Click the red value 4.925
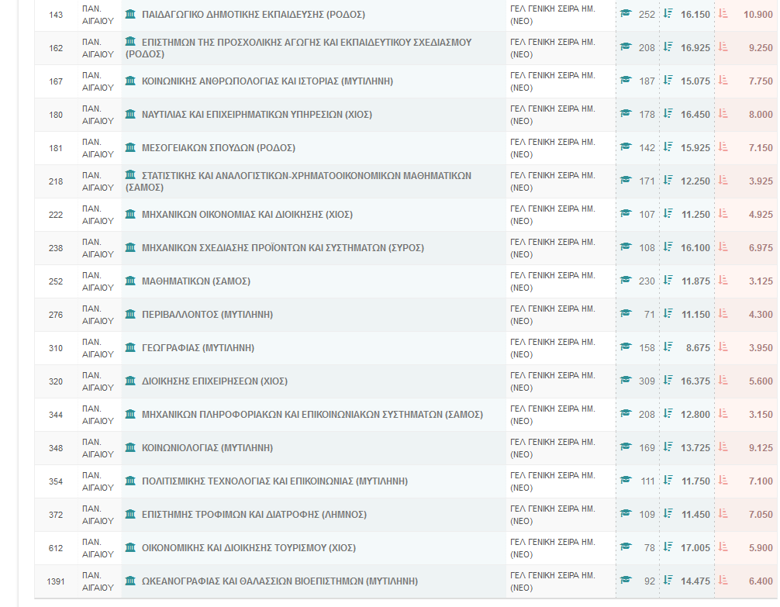This screenshot has width=780, height=607. pyautogui.click(x=761, y=215)
